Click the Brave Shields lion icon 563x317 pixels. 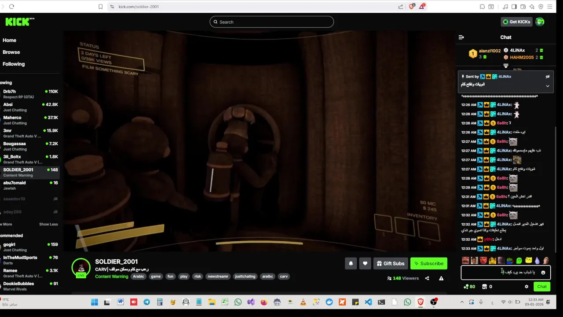pos(412,7)
